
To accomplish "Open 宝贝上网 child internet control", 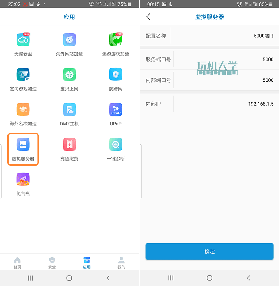I will pos(69,75).
